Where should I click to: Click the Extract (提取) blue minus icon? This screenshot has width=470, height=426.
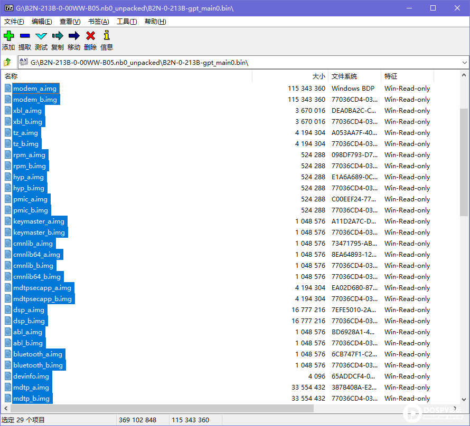25,36
